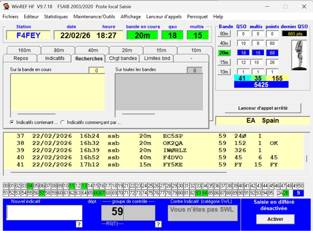
Task: Click the microphone image
Action: [x=299, y=55]
